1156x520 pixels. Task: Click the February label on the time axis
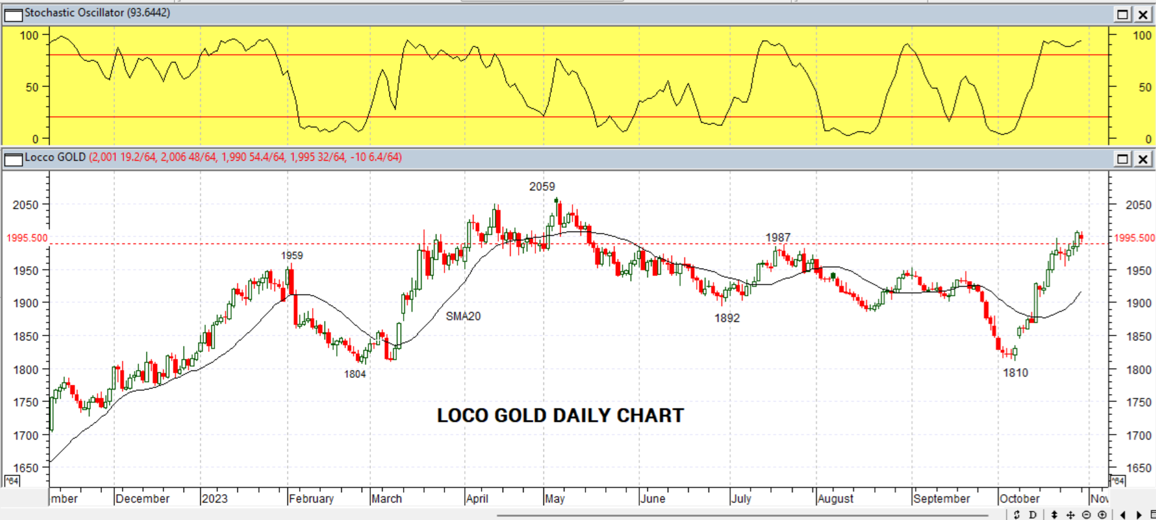311,498
